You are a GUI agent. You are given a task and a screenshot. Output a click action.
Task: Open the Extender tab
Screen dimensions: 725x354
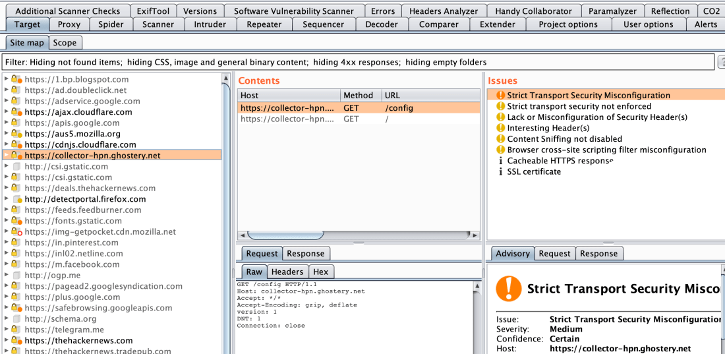click(497, 24)
